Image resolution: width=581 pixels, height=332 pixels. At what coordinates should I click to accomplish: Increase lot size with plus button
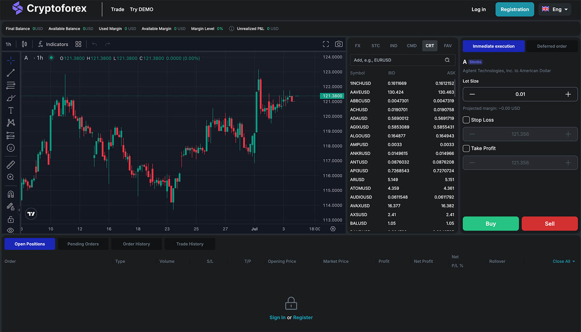pyautogui.click(x=568, y=94)
